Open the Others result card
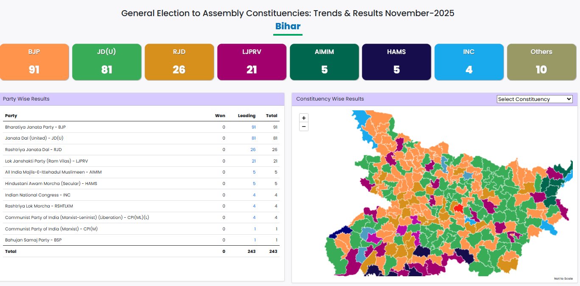Image resolution: width=580 pixels, height=286 pixels. [x=541, y=62]
